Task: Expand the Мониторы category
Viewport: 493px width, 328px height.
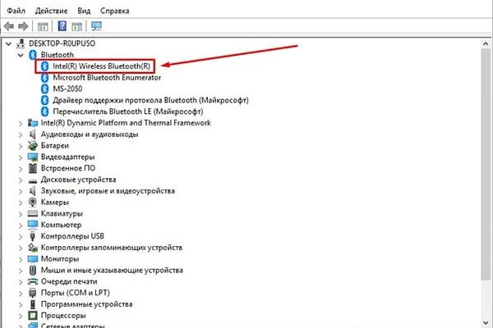Action: tap(21, 259)
